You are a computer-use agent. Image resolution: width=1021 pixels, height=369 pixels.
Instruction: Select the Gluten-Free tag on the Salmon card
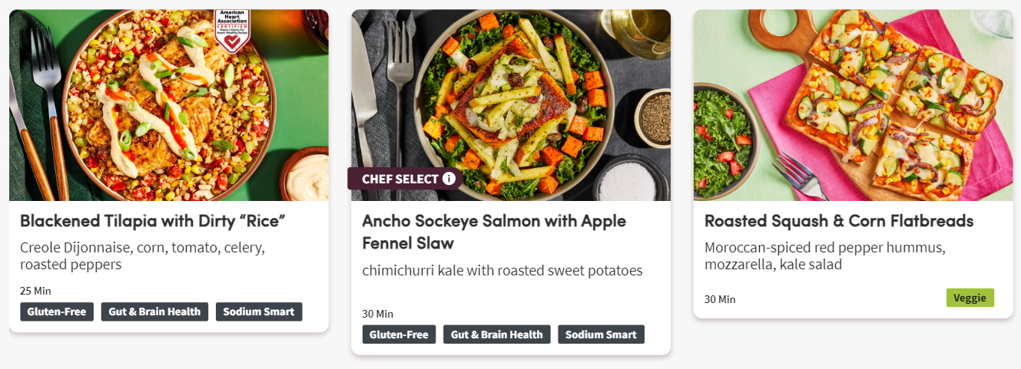point(399,334)
